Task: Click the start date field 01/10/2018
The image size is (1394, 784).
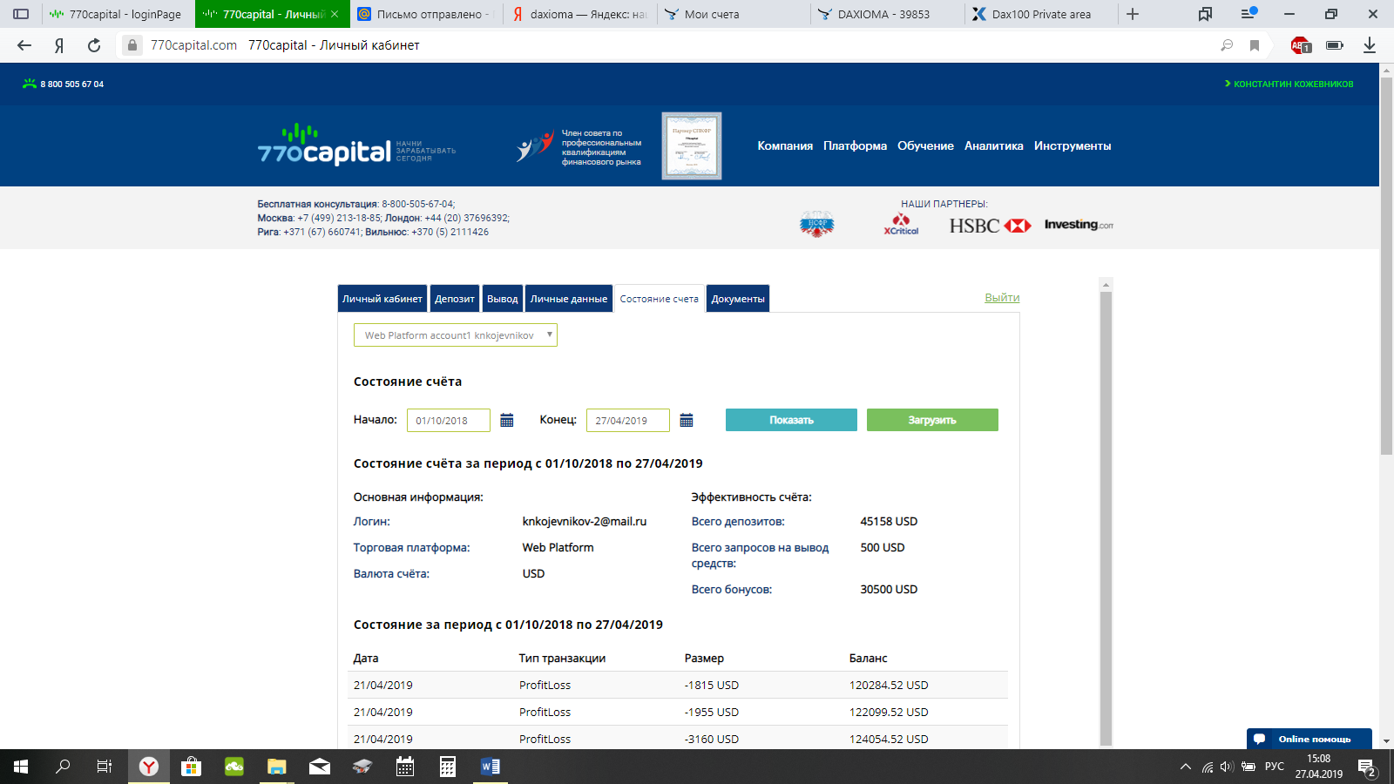Action: pyautogui.click(x=449, y=420)
